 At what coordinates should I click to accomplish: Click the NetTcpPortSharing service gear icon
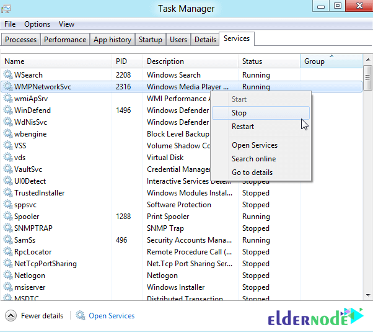(x=8, y=263)
